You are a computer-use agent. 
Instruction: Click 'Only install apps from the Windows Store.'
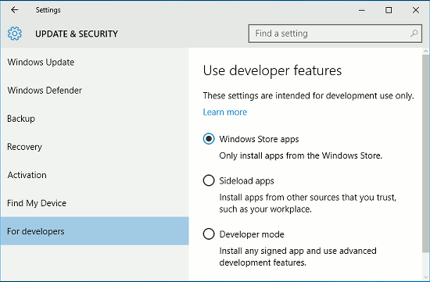[300, 155]
